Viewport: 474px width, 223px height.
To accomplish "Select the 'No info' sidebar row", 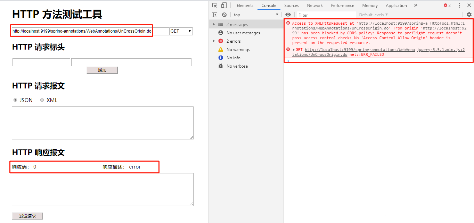I will coord(246,58).
